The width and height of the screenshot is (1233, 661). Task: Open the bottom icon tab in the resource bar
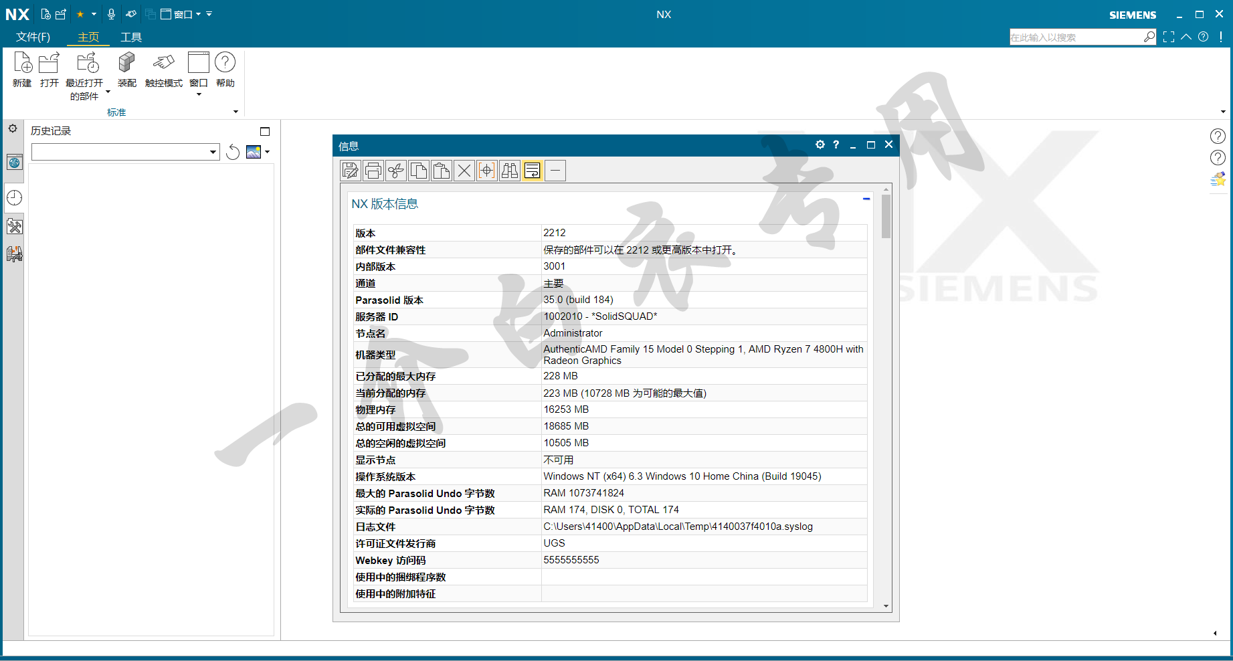15,254
